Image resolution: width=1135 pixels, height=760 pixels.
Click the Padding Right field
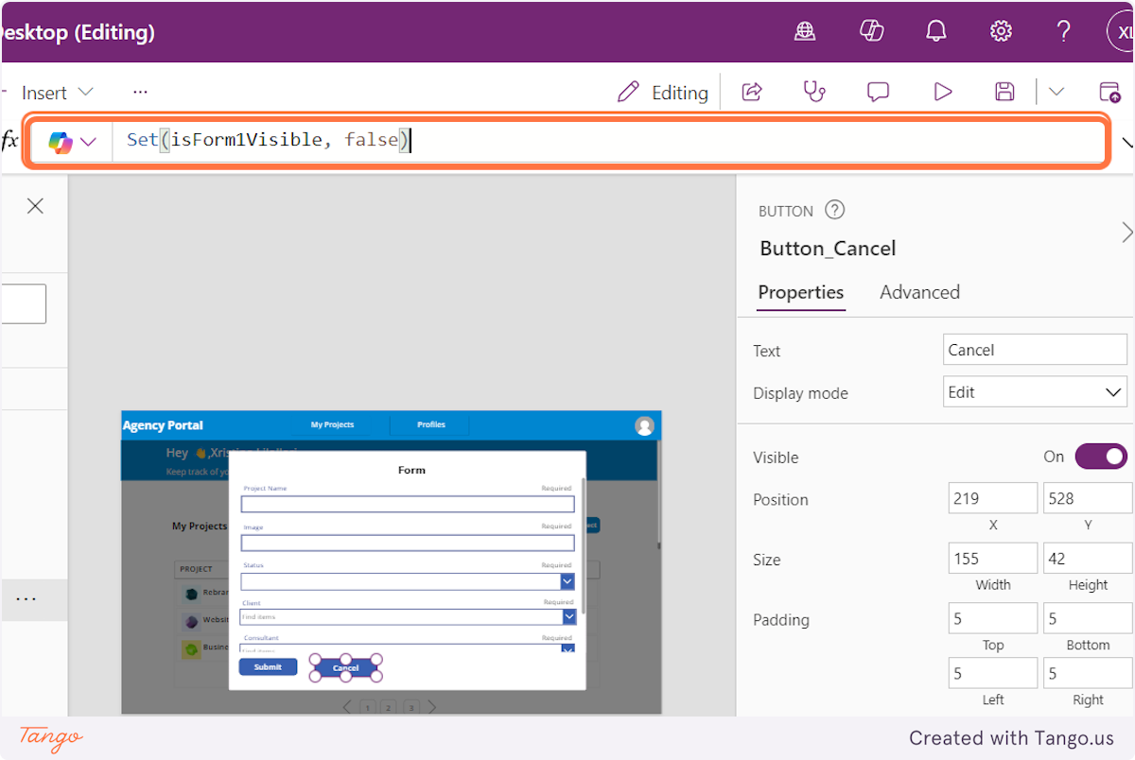[1088, 674]
